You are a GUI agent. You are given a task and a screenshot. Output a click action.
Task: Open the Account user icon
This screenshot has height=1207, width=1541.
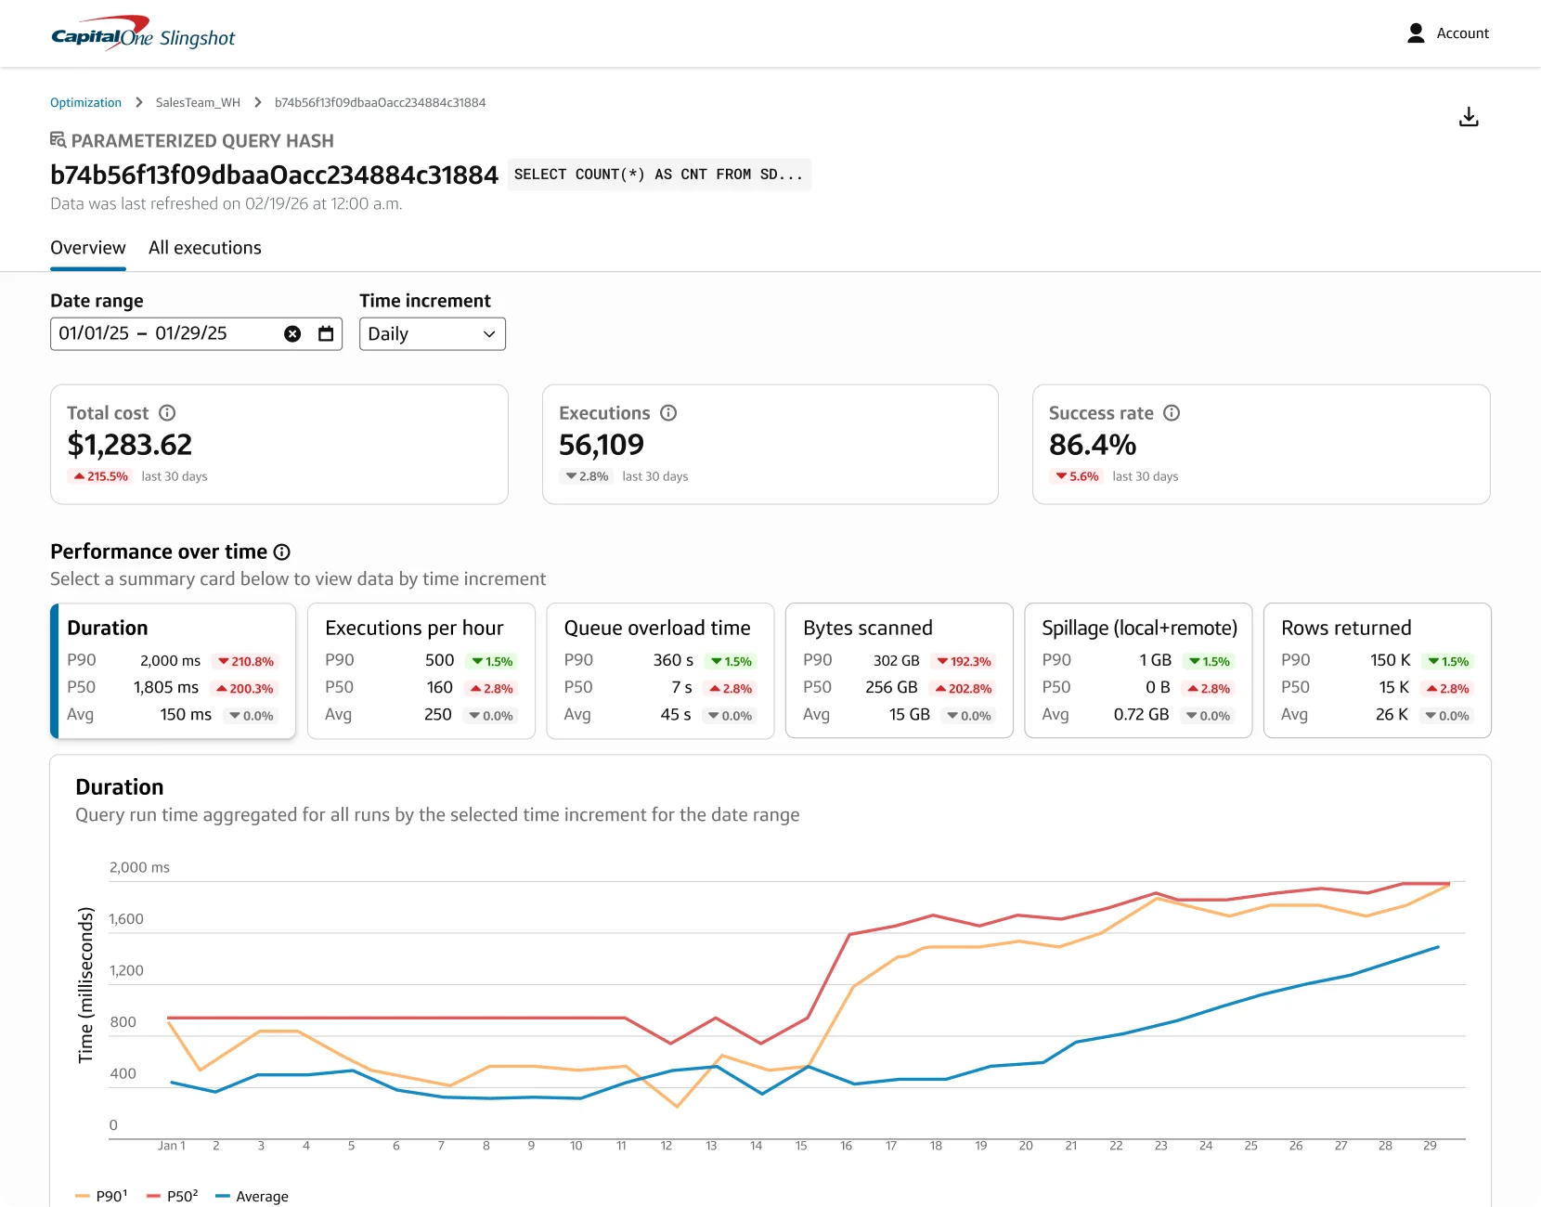[1416, 33]
